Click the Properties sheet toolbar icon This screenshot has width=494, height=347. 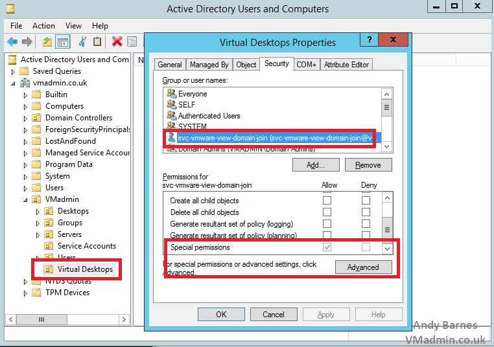pos(132,41)
